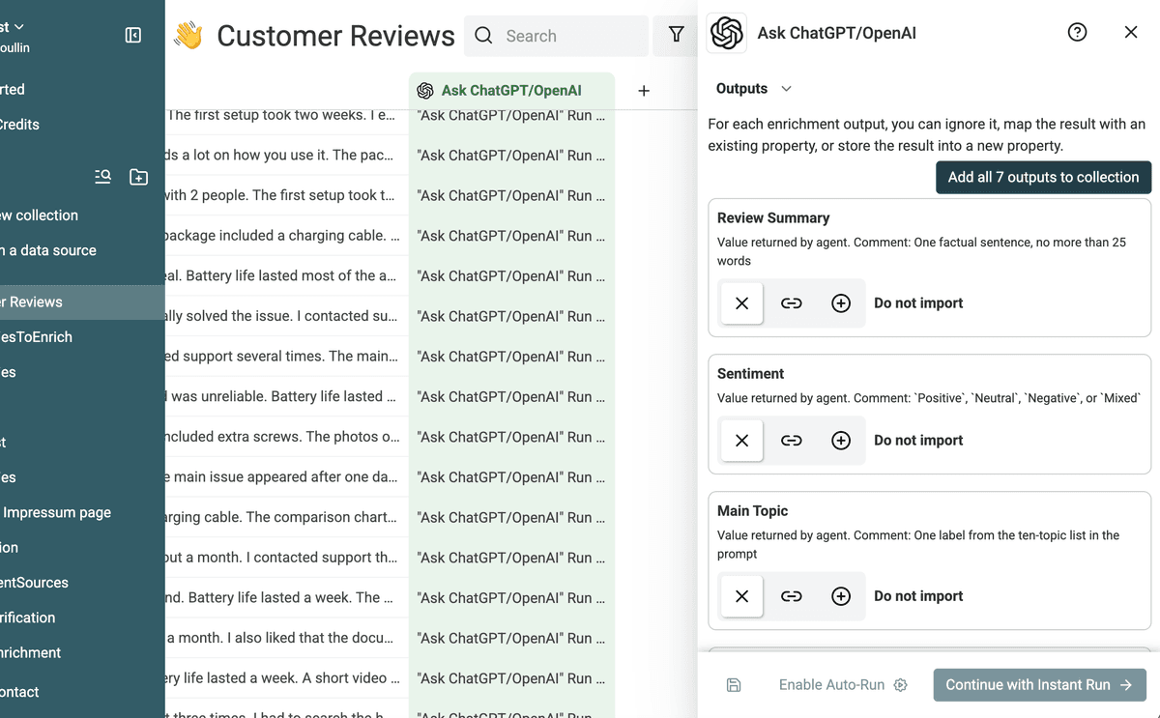Viewport: 1160px width, 718px height.
Task: Click cell 'nd. Battery life lasted a week'
Action: point(287,597)
